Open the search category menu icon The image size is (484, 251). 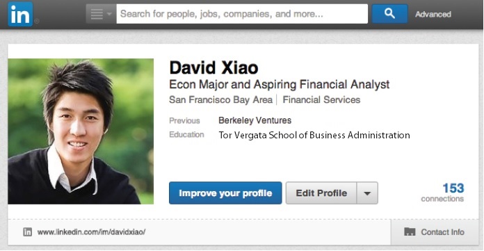101,14
